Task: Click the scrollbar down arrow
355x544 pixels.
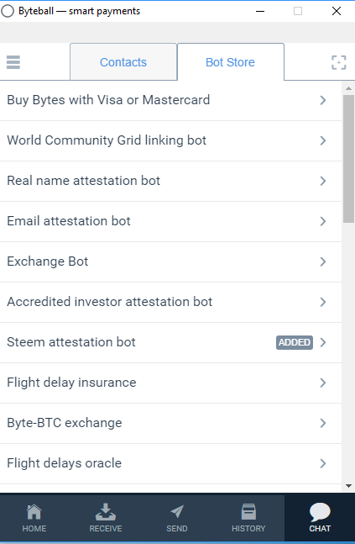Action: click(x=348, y=486)
